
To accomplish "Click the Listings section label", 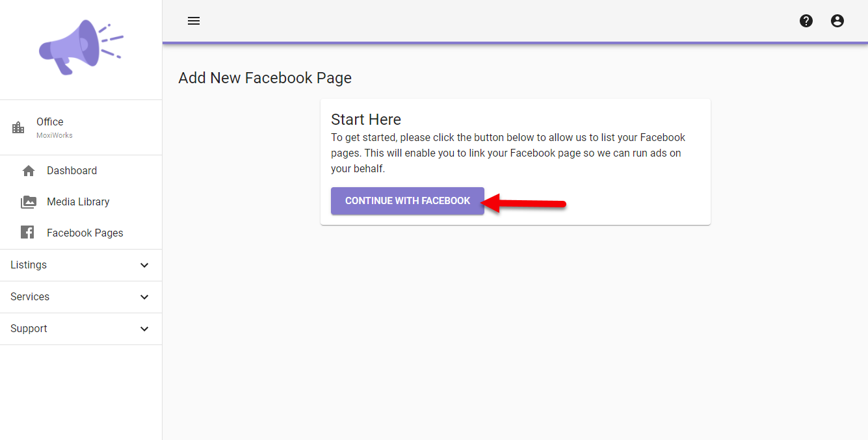I will pyautogui.click(x=29, y=265).
